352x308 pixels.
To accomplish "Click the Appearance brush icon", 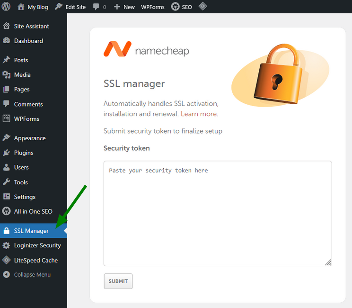I will click(x=7, y=137).
